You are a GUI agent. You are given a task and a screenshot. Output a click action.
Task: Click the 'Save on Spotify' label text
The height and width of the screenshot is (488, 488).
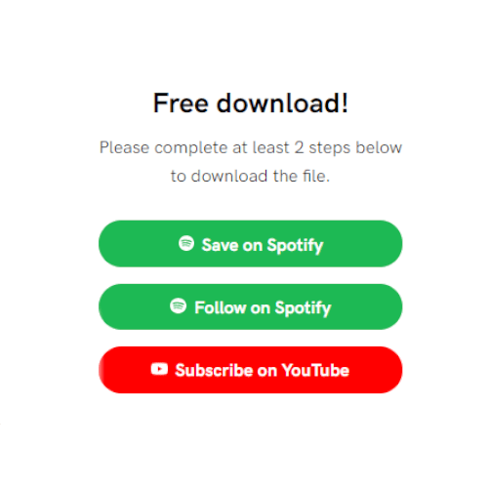(x=263, y=245)
